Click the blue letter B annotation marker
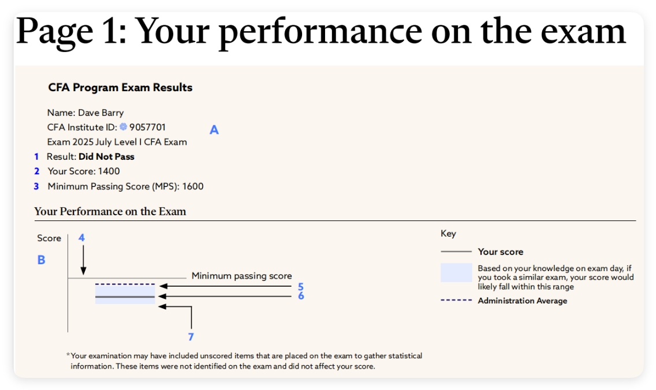Image resolution: width=656 pixels, height=390 pixels. pos(41,260)
